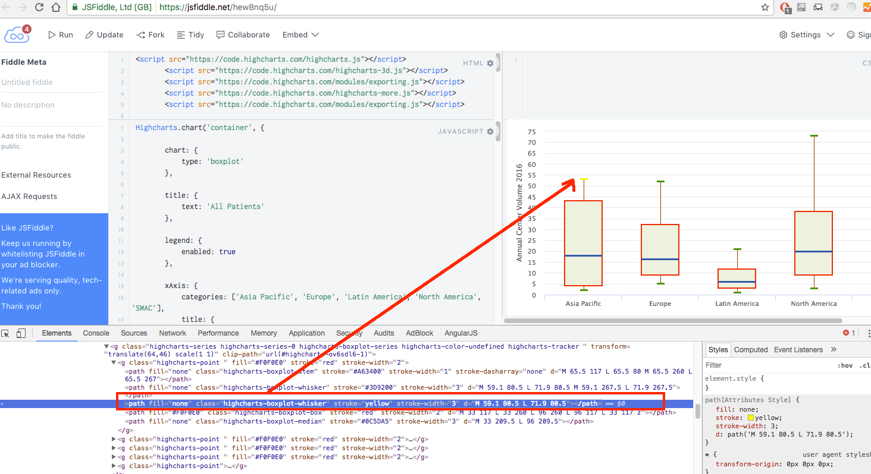The image size is (871, 474).
Task: Click the yellow stroke color swatch
Action: click(750, 418)
